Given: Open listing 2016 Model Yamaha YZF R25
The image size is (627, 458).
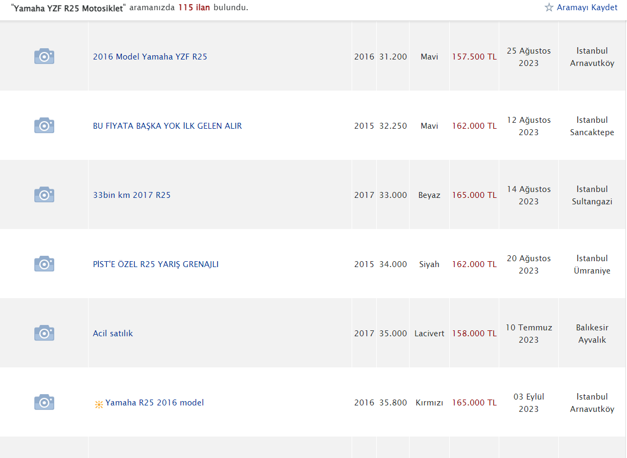Looking at the screenshot, I should pos(150,56).
